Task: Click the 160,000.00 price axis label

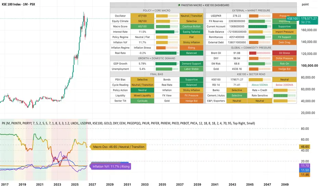Action: pos(309,30)
